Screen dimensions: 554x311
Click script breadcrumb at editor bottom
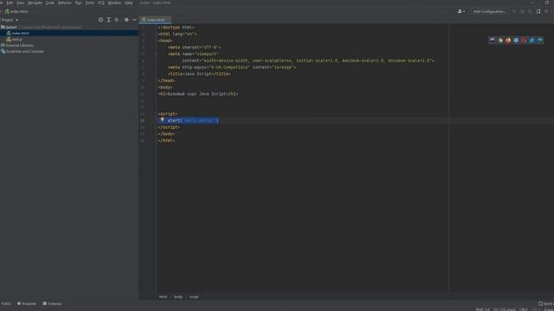point(194,297)
